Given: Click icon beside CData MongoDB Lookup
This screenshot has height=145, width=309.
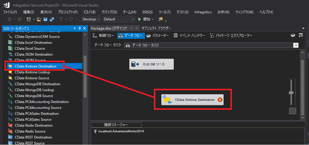Looking at the screenshot, I should pos(10,90).
